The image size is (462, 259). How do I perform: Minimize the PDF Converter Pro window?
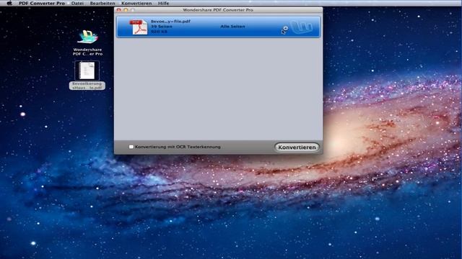[126, 10]
